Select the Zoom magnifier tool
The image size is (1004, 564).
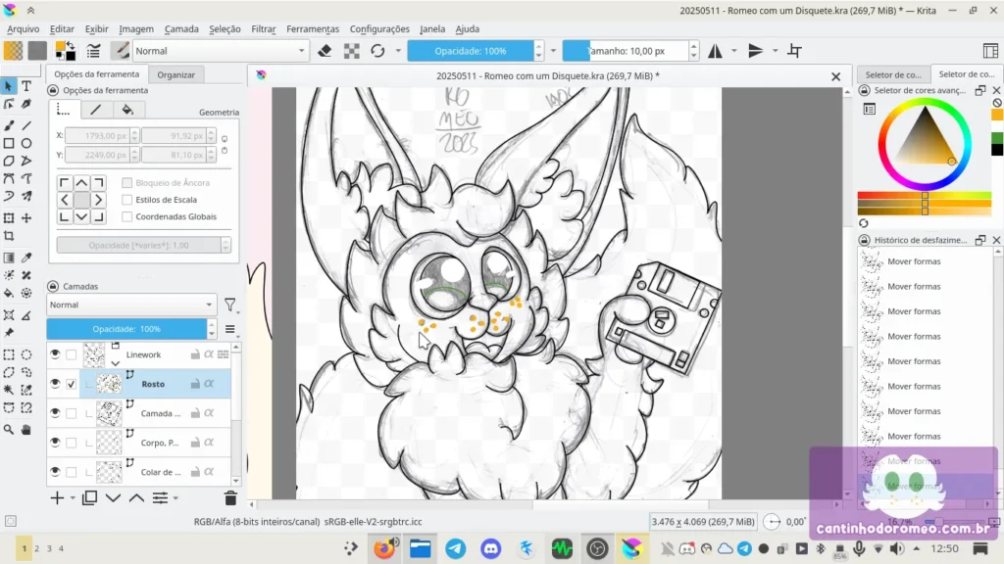pos(9,430)
